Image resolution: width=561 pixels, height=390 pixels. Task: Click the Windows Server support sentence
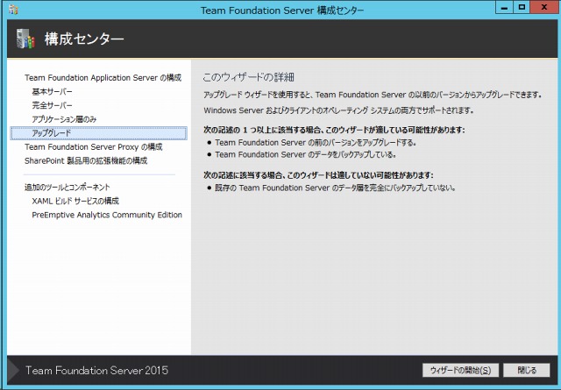(339, 110)
